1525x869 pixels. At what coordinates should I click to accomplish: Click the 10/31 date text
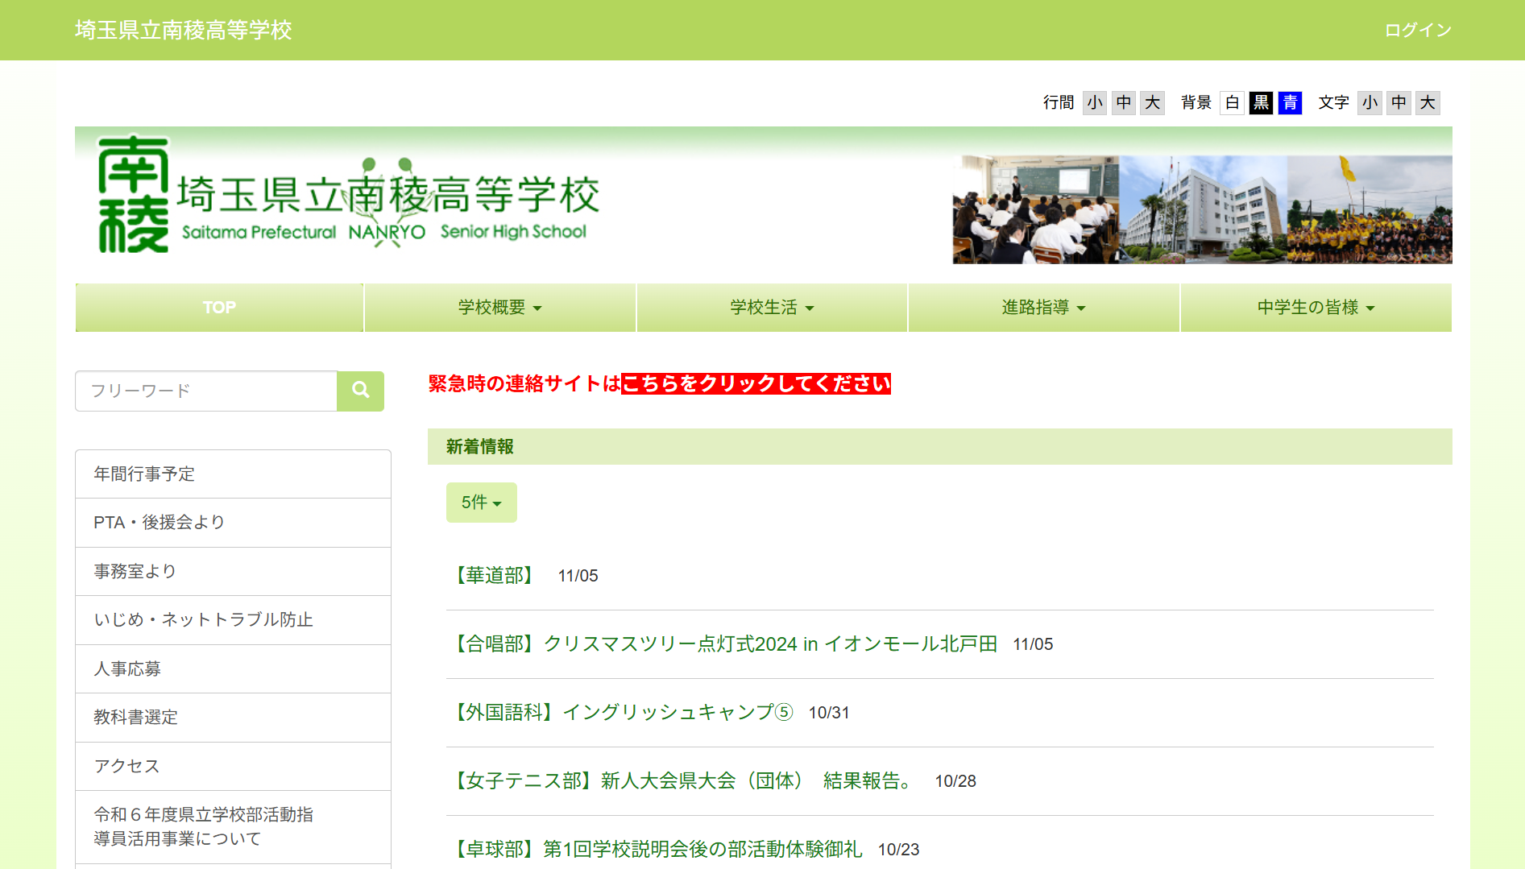[829, 713]
